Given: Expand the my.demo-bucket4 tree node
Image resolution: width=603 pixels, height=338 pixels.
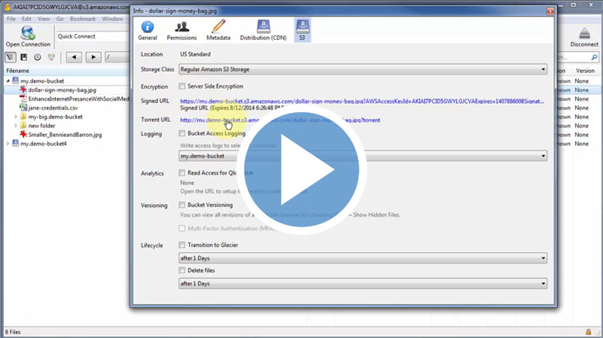Looking at the screenshot, I should click(8, 144).
